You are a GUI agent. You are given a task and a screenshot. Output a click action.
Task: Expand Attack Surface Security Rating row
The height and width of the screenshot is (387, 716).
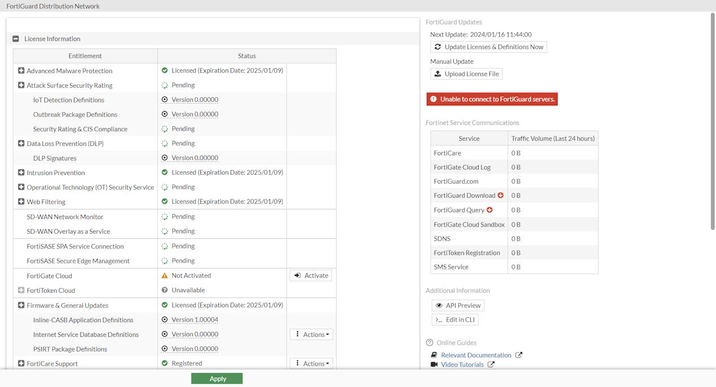pos(21,85)
